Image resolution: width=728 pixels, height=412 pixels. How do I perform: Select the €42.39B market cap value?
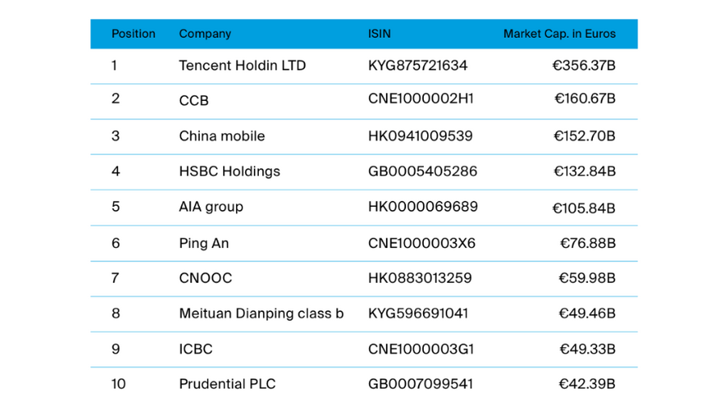pyautogui.click(x=587, y=385)
